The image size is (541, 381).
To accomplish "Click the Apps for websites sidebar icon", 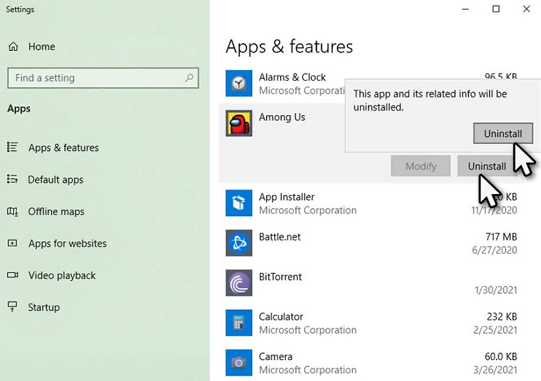I will 13,244.
